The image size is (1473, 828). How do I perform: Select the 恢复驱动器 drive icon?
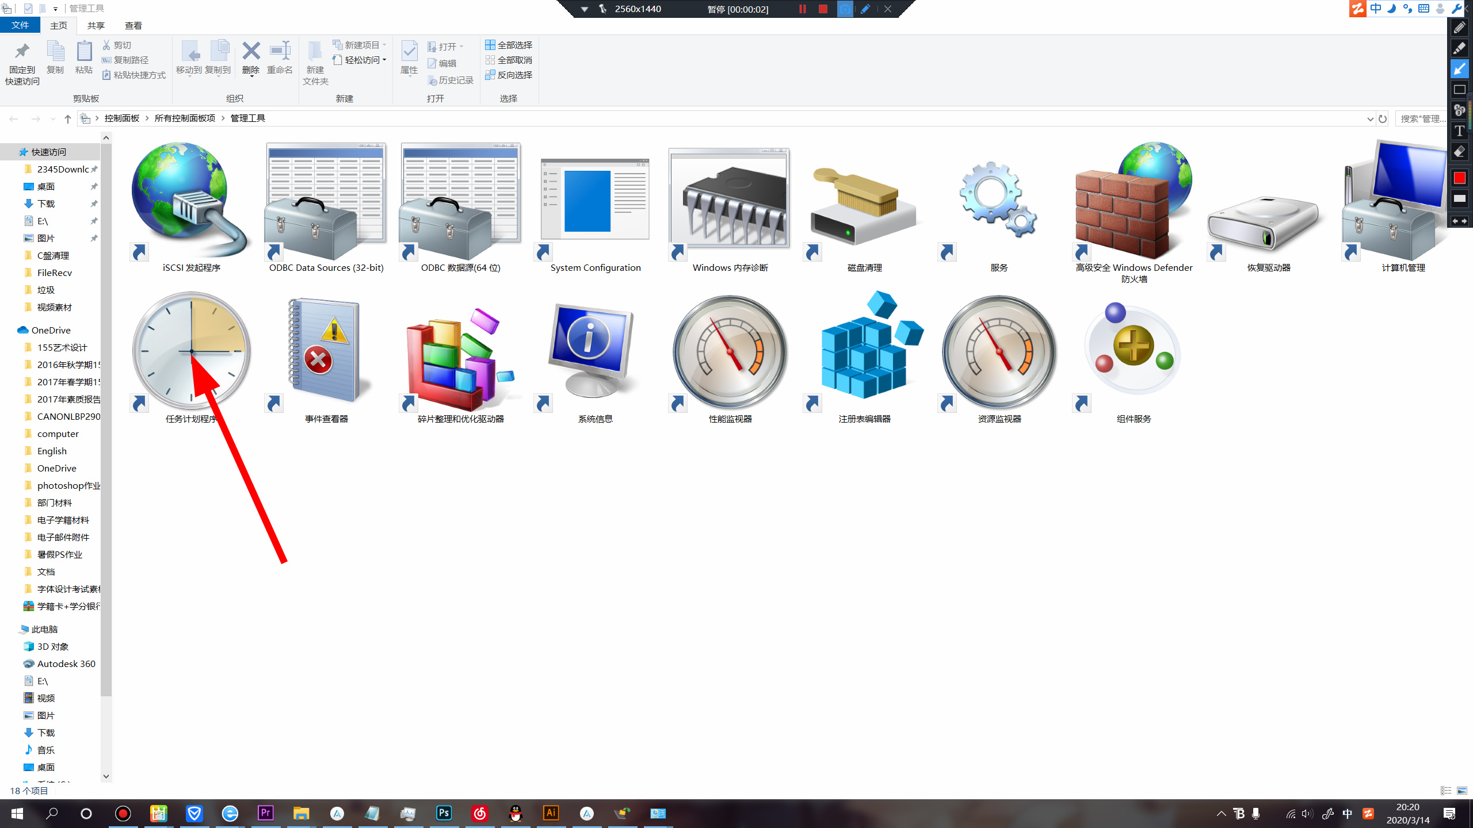(1268, 224)
